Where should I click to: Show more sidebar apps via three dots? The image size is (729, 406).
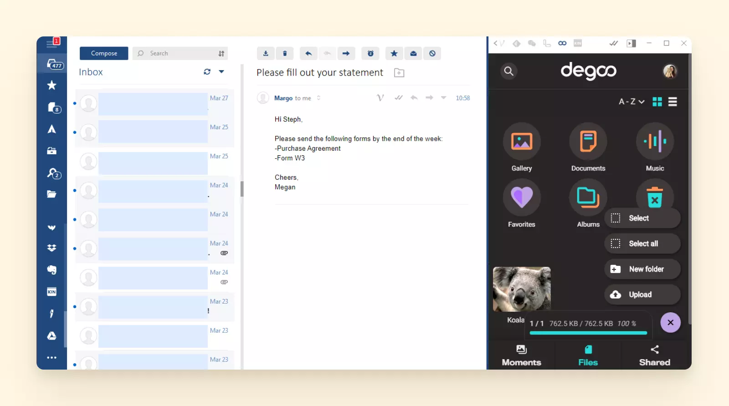52,358
